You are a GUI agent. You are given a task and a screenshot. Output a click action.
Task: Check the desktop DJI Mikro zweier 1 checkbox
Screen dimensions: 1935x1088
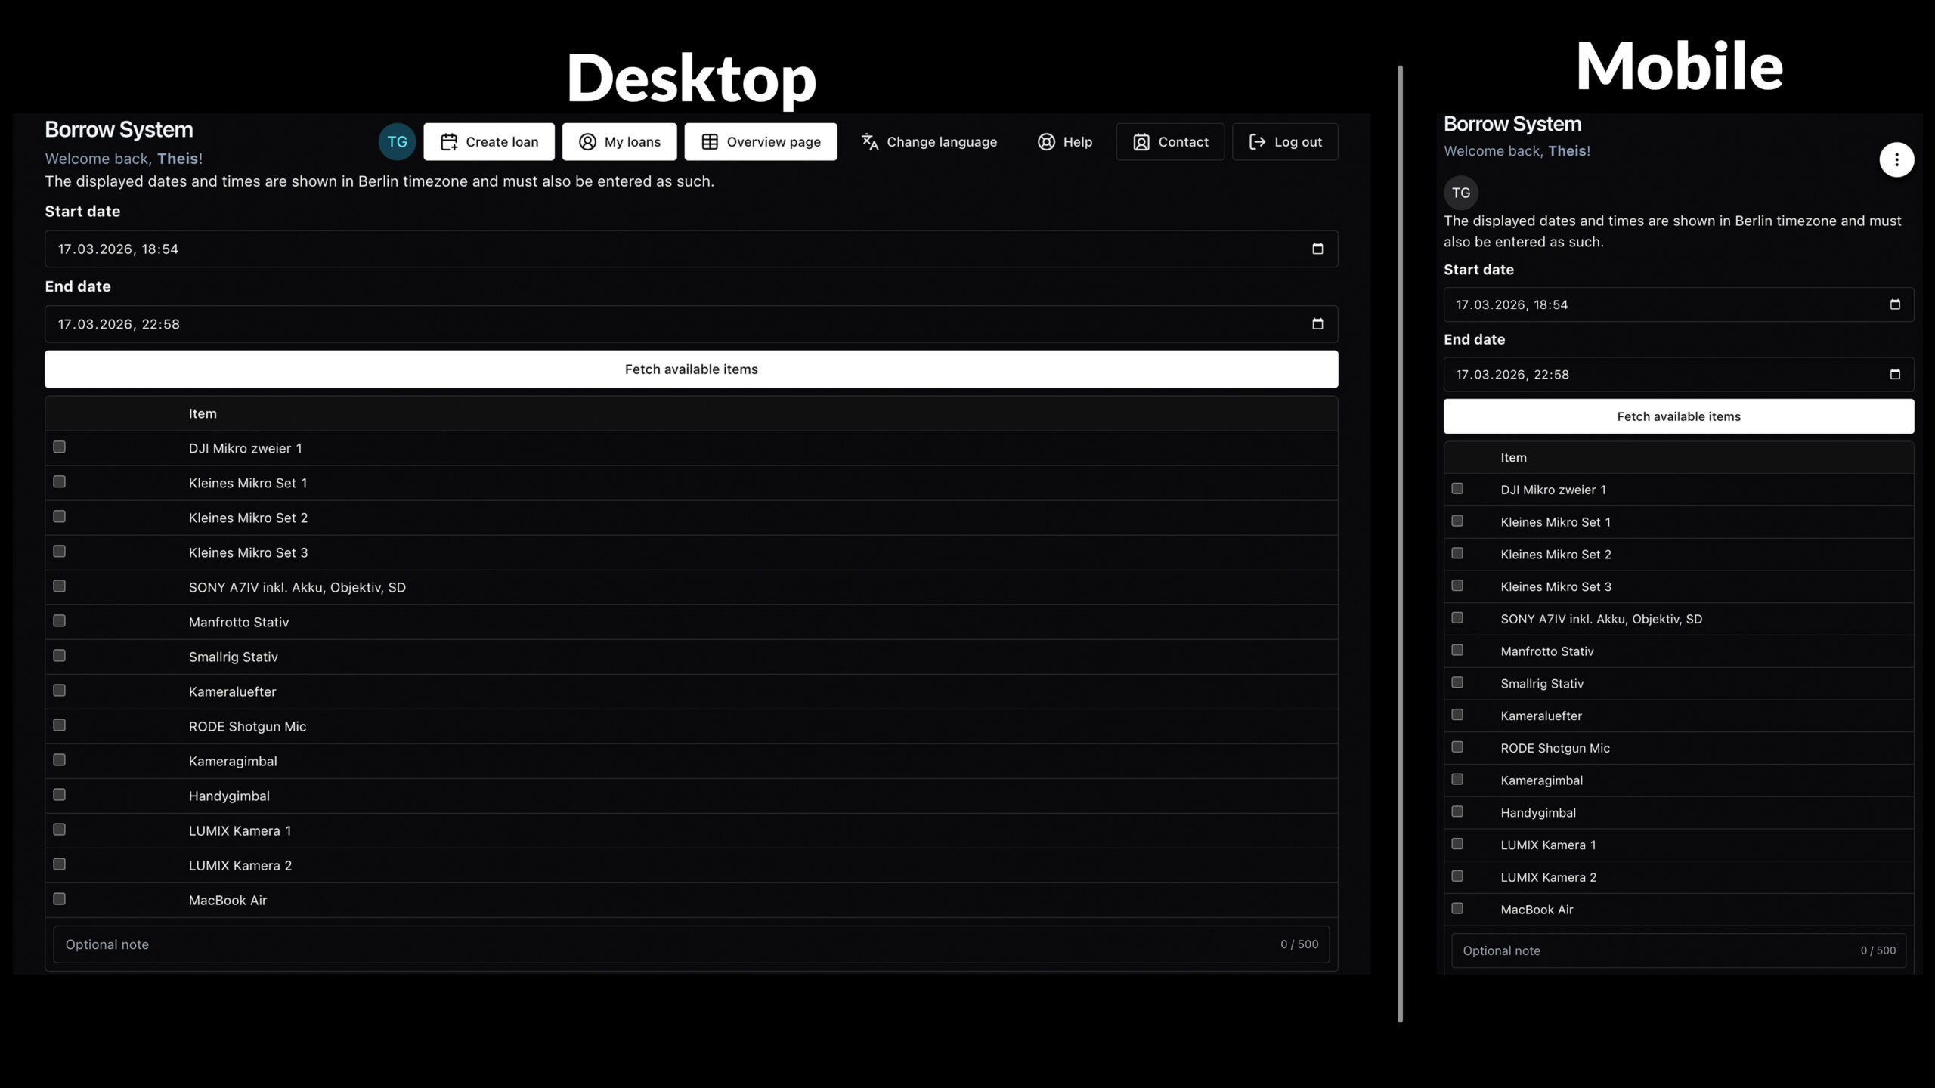[x=60, y=447]
